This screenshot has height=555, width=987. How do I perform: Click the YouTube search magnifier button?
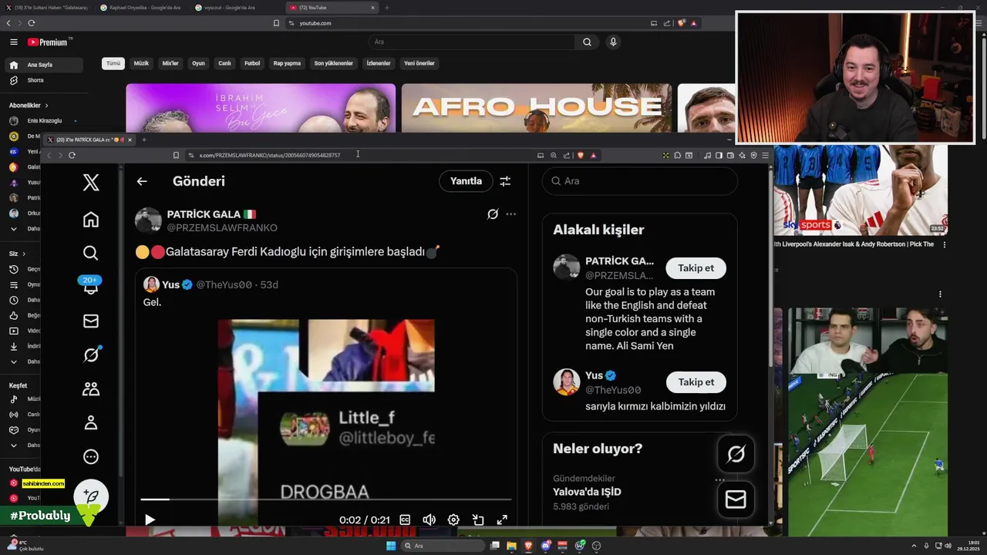(587, 42)
